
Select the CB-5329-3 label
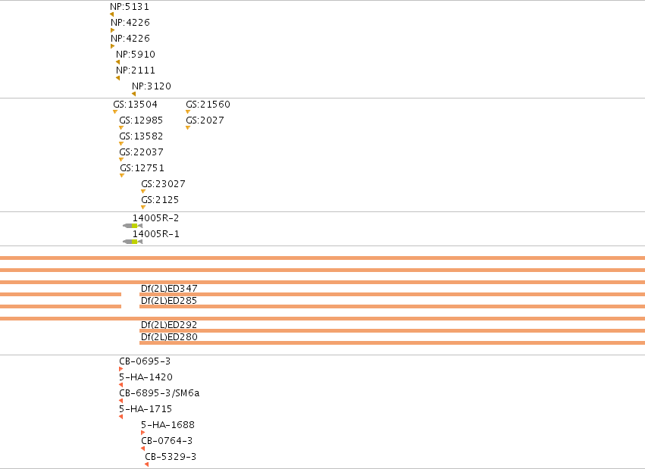click(x=171, y=457)
